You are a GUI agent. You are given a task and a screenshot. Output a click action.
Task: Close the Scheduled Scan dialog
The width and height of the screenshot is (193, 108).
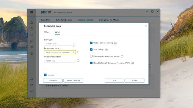(x=146, y=26)
